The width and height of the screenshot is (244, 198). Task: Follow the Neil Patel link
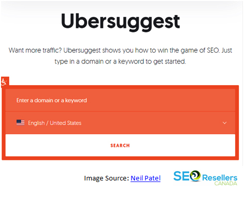(145, 178)
